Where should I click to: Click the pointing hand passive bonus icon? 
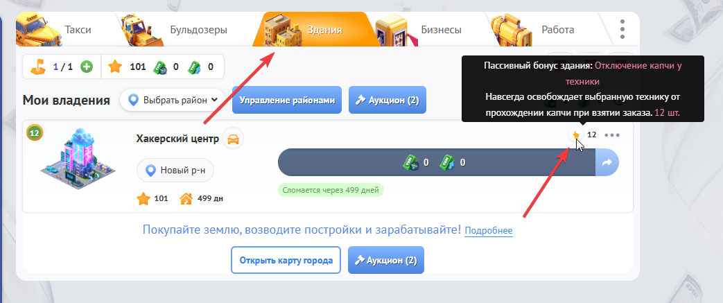(x=575, y=135)
